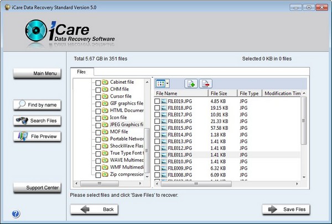Check the box next to FILE017.JPG
The image size is (332, 224).
point(157,114)
